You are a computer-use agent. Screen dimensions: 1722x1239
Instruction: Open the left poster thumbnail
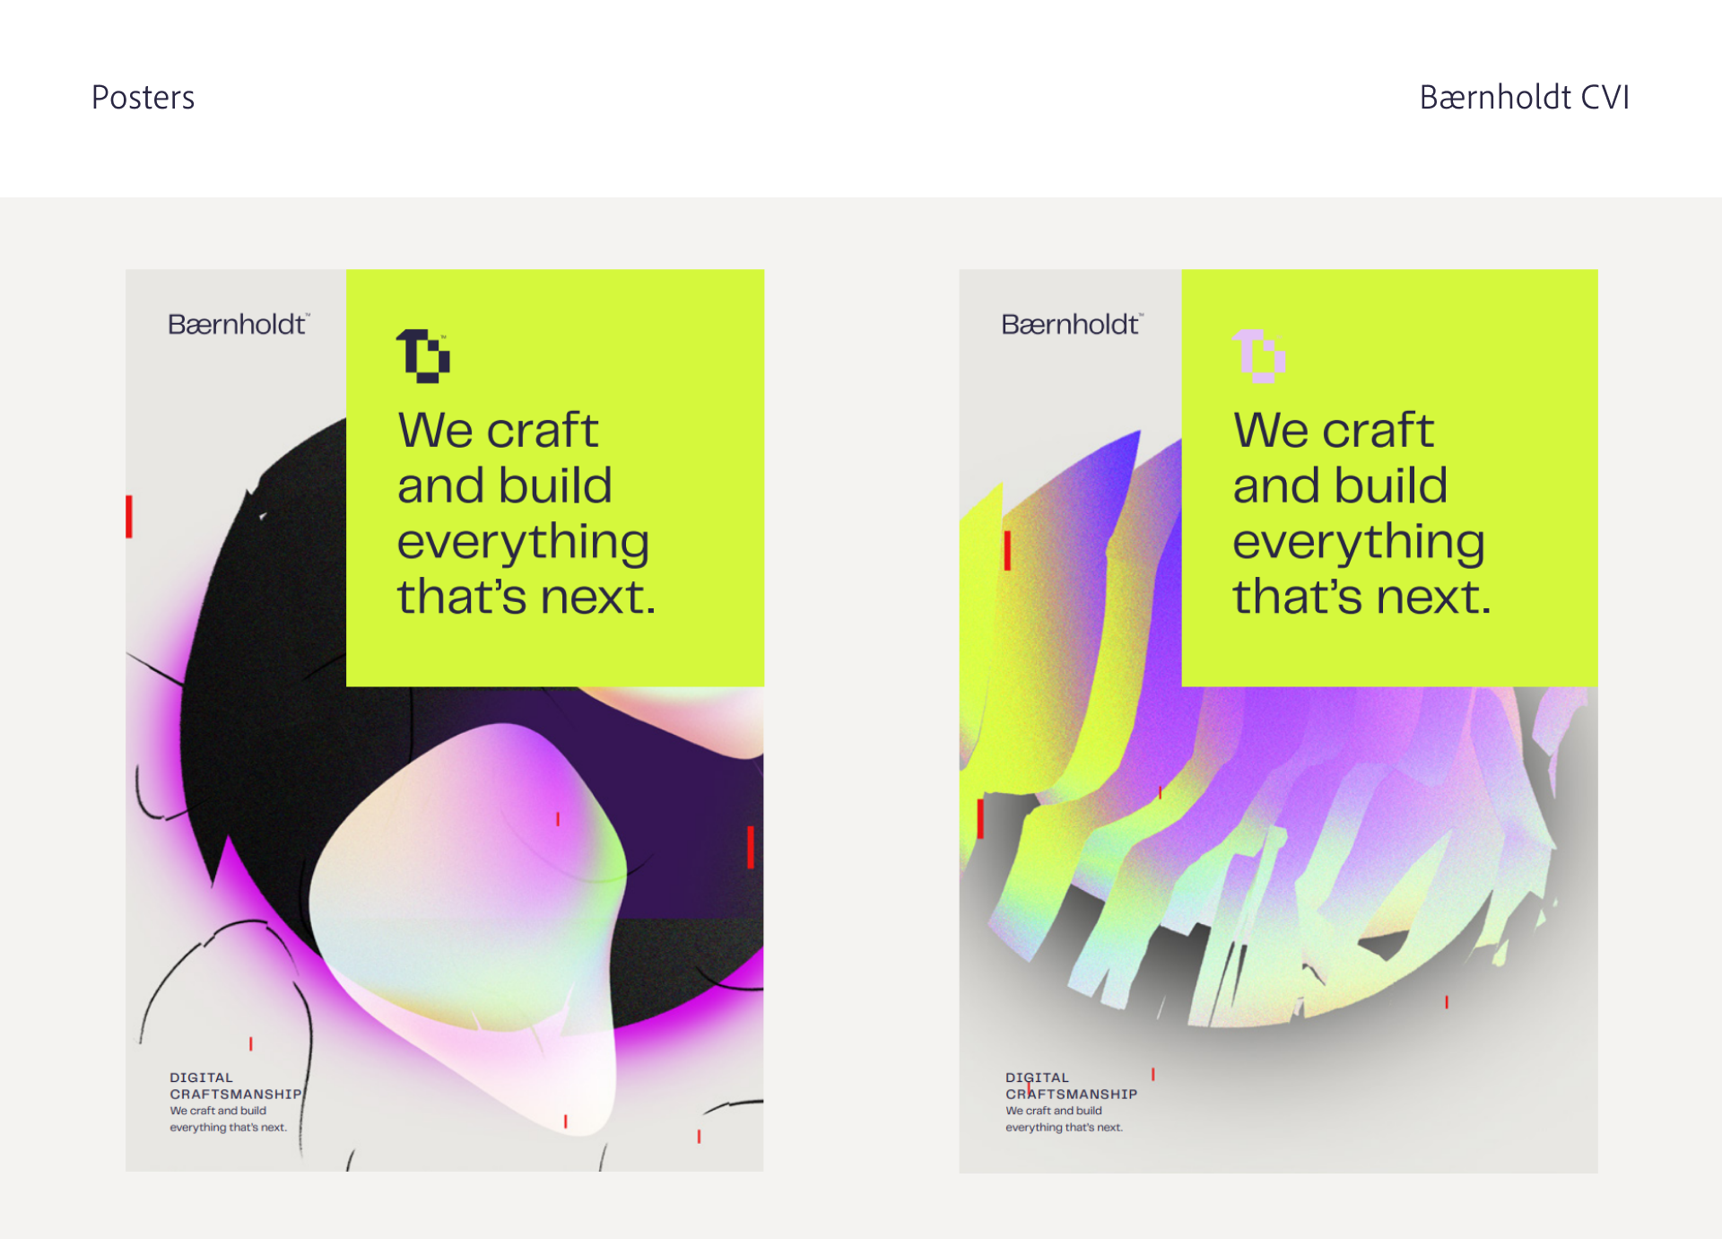[445, 720]
